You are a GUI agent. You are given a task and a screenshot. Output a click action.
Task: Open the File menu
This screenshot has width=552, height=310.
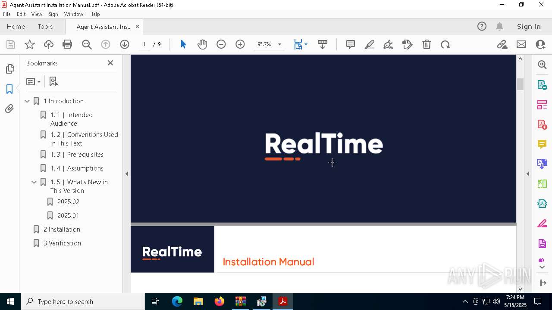coord(7,14)
